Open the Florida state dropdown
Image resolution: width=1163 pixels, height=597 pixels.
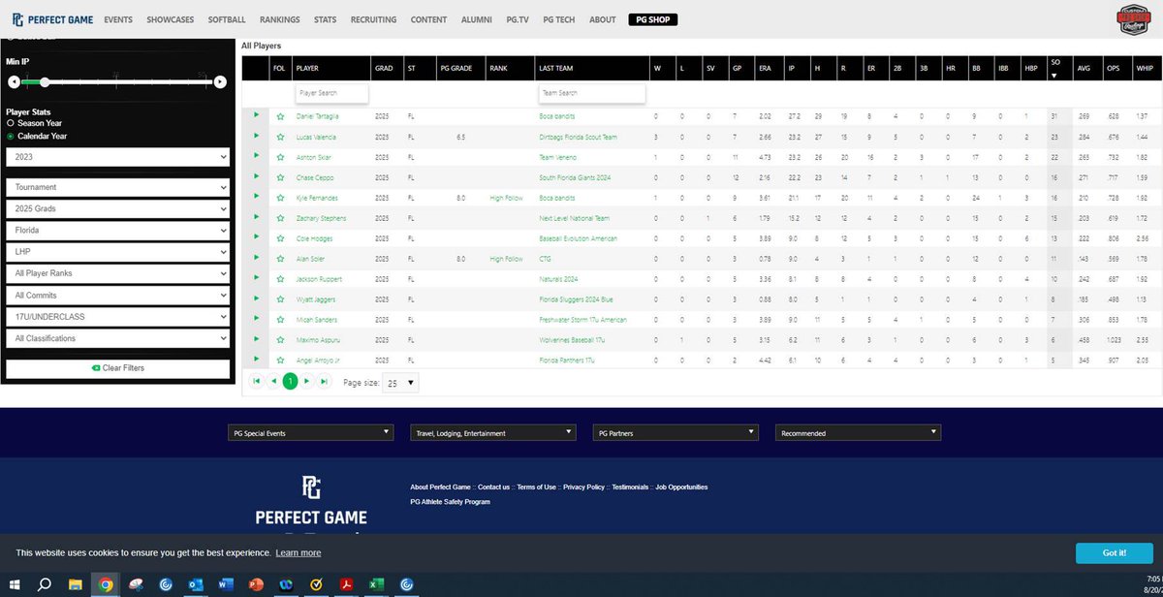[x=117, y=231]
